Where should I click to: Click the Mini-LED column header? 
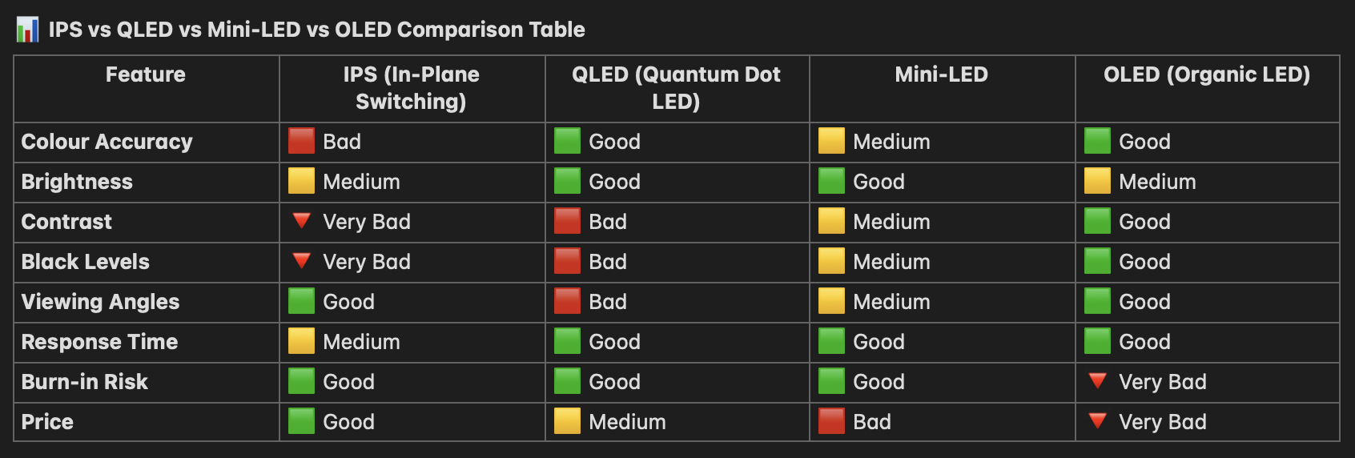(x=941, y=74)
